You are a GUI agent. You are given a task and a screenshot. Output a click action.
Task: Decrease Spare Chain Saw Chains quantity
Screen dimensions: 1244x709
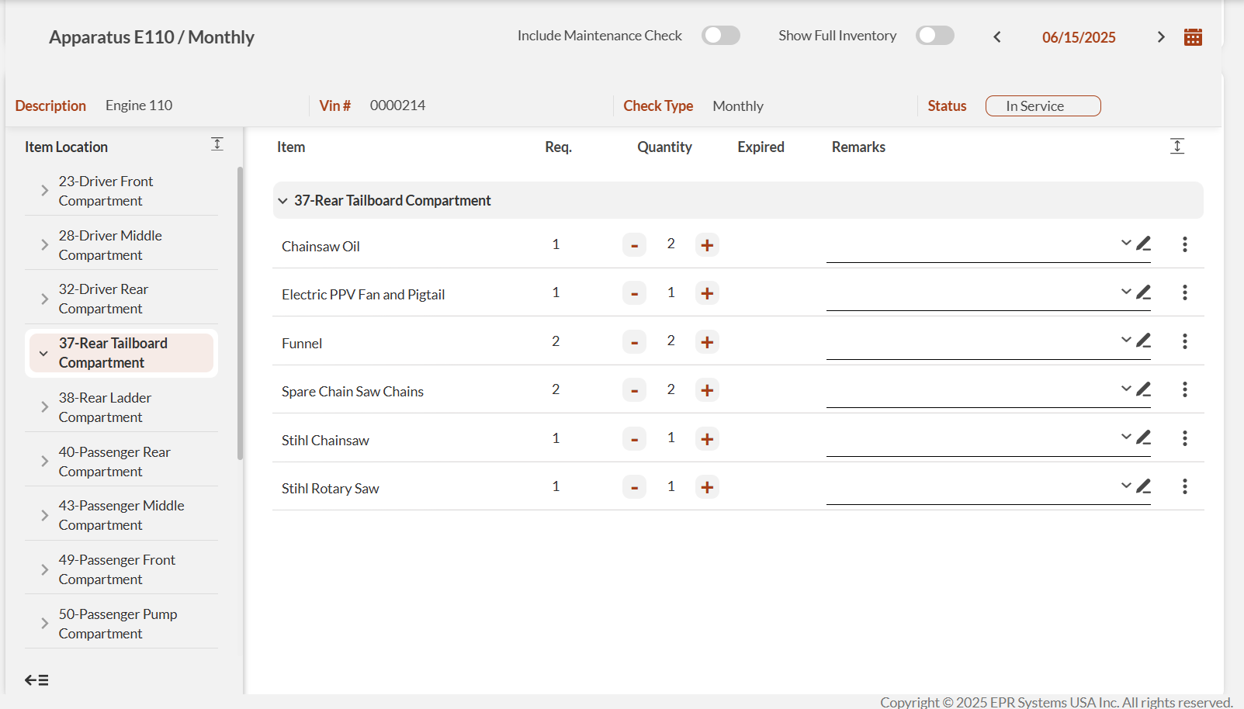tap(634, 390)
